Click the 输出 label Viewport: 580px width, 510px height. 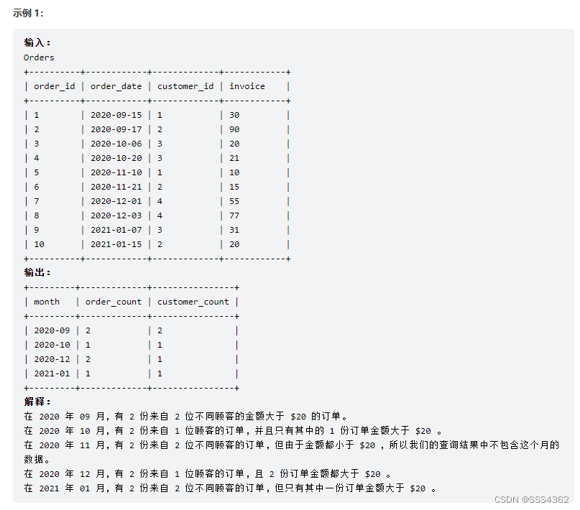tap(37, 272)
